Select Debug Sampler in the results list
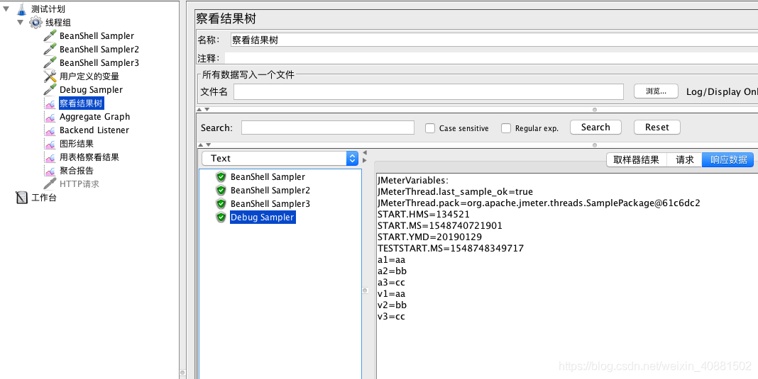The height and width of the screenshot is (379, 758). (x=262, y=217)
